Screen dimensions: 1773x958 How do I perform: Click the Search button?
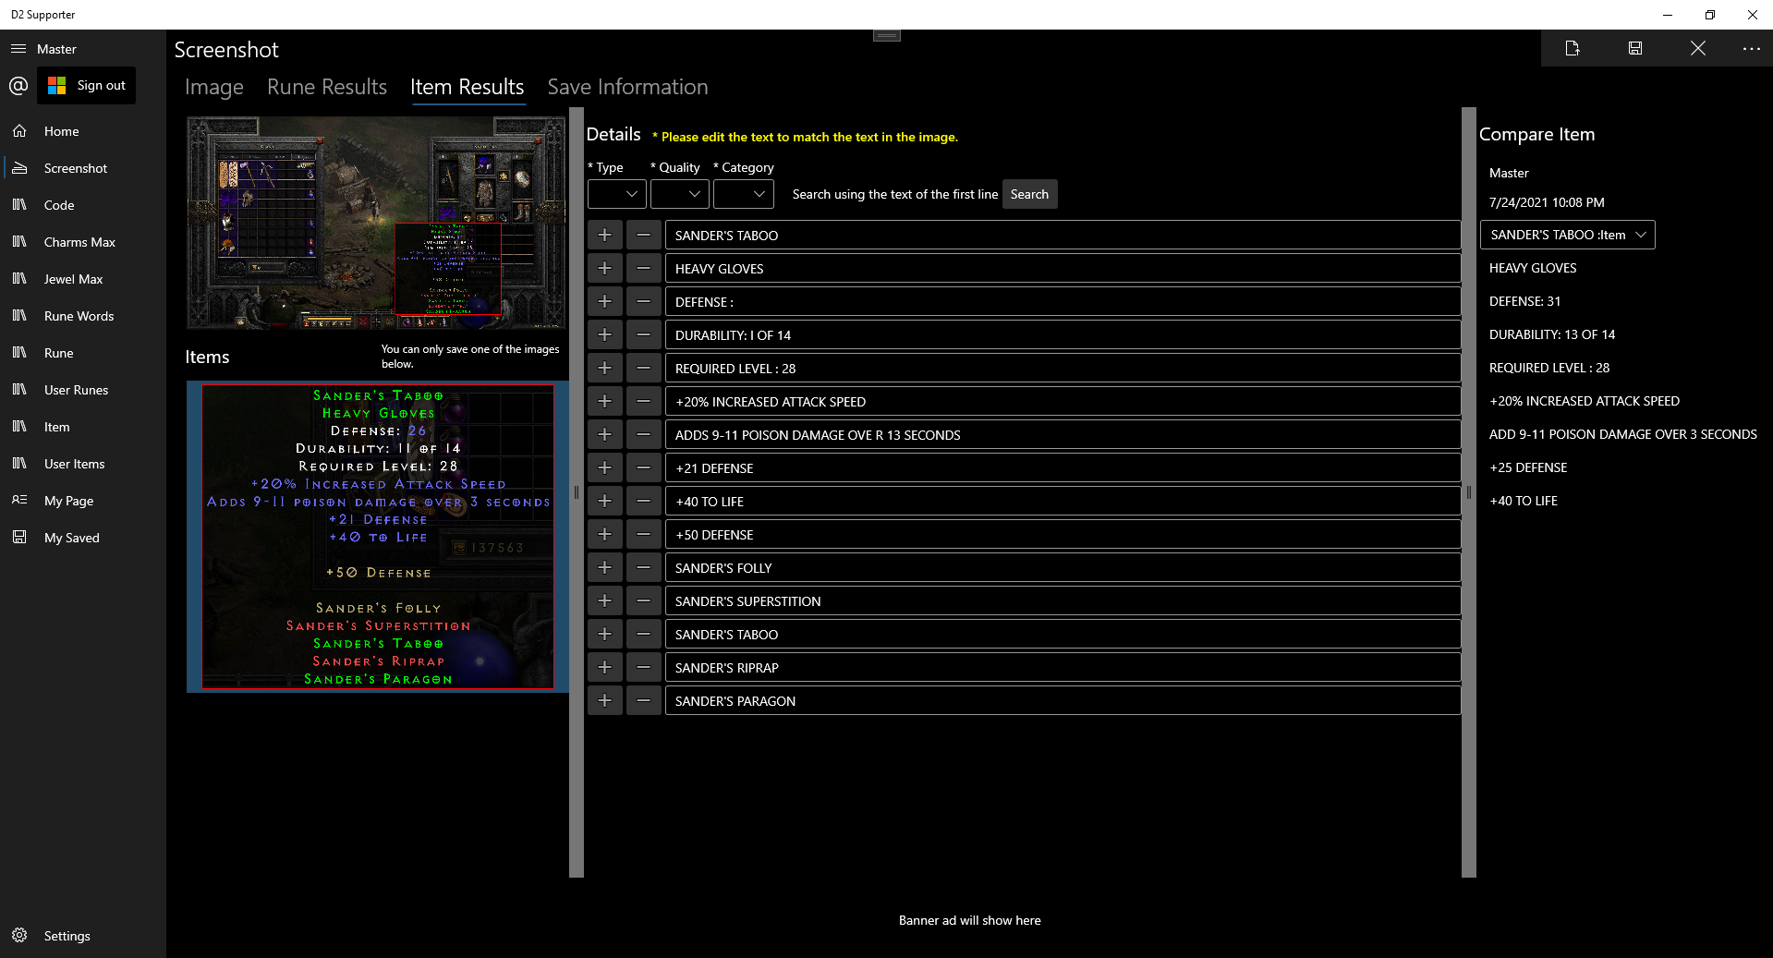[1029, 194]
